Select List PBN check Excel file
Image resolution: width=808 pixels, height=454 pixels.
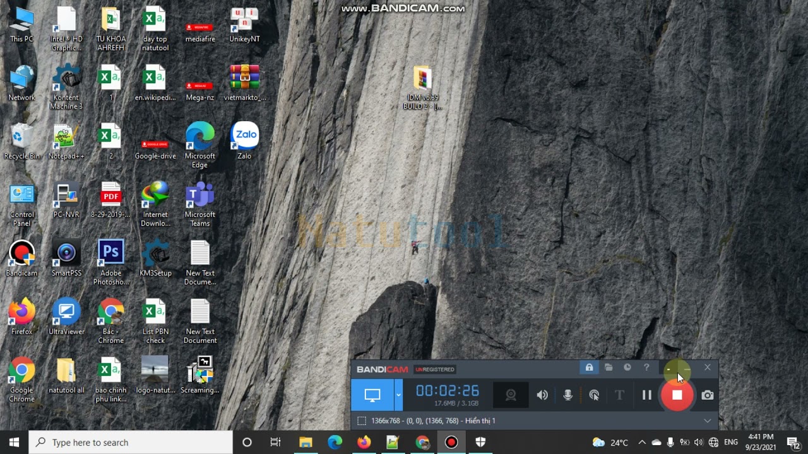pyautogui.click(x=155, y=322)
